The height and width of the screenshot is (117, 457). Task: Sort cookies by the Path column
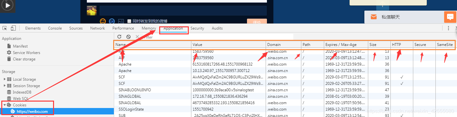tap(313, 45)
